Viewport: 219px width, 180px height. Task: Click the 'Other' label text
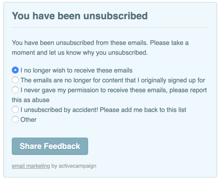pyautogui.click(x=29, y=120)
